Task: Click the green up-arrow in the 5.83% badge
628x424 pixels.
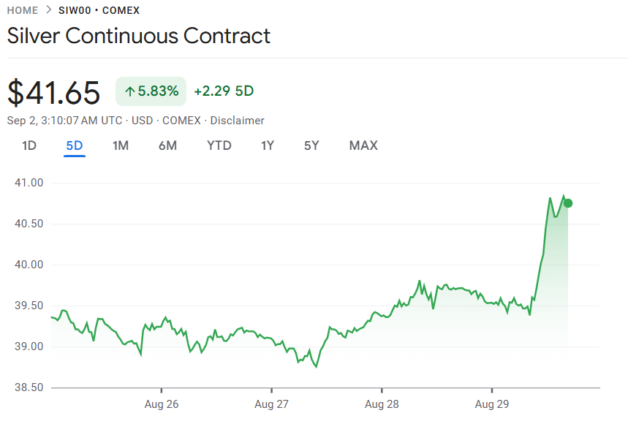Action: coord(130,91)
